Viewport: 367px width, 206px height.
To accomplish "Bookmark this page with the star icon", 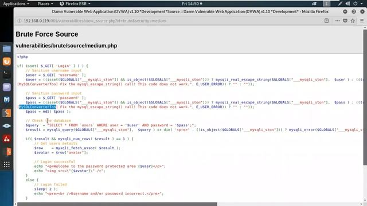I will point(353,21).
